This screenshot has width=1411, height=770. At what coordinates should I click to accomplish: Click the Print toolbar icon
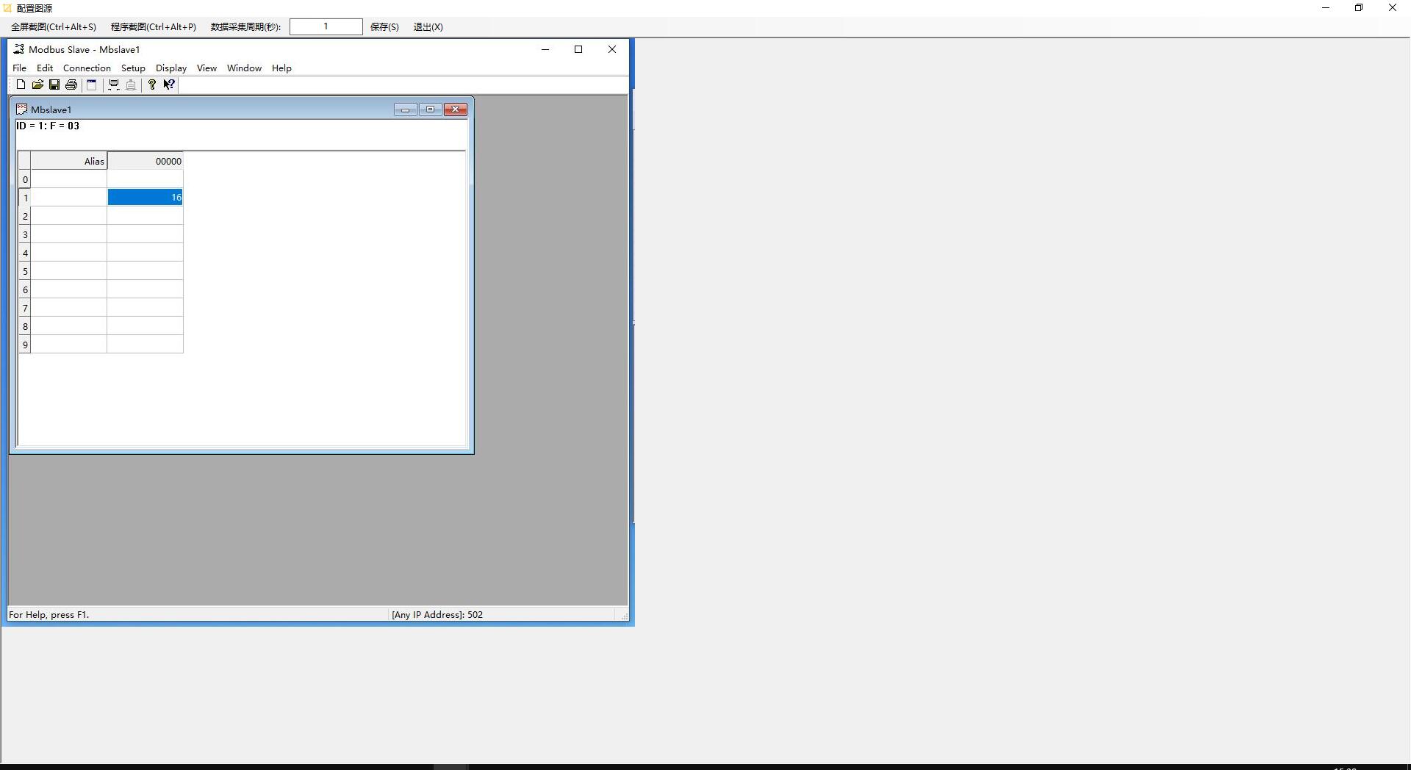click(71, 84)
